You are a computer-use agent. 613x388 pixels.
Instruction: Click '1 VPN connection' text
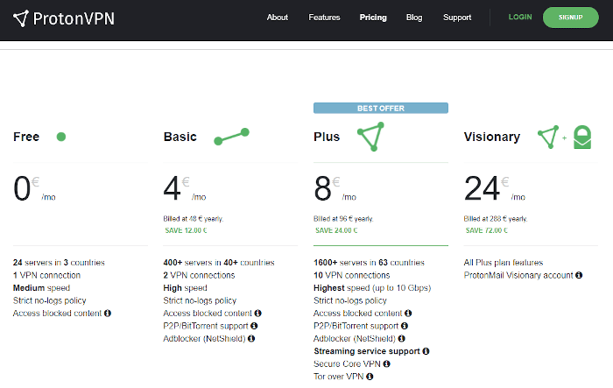46,275
